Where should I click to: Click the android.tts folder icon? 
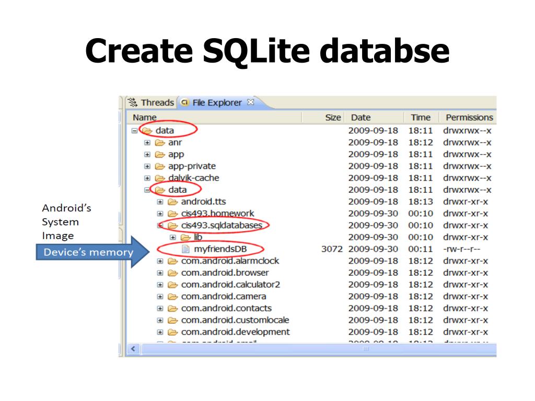[173, 202]
